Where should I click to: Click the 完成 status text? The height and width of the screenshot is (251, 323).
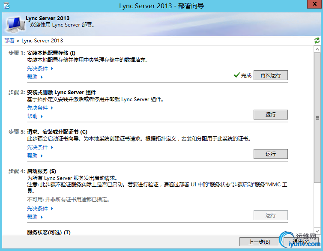click(246, 75)
